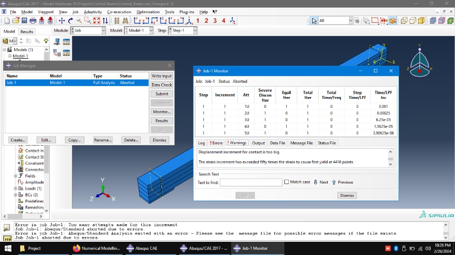Image resolution: width=455 pixels, height=255 pixels.
Task: Click the Auto-Fit View icon
Action: pyautogui.click(x=96, y=20)
